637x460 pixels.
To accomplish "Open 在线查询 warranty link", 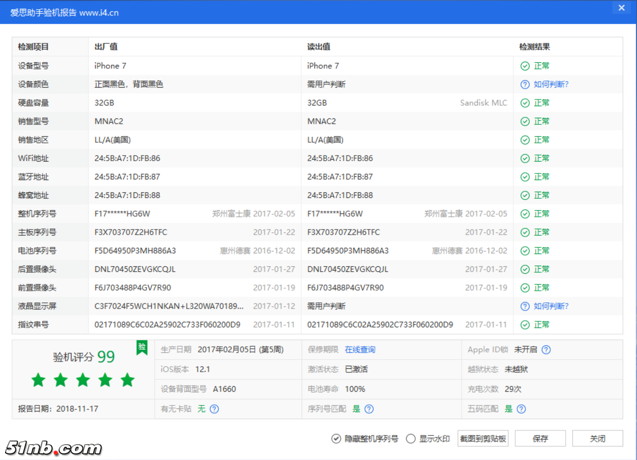I will coord(360,350).
